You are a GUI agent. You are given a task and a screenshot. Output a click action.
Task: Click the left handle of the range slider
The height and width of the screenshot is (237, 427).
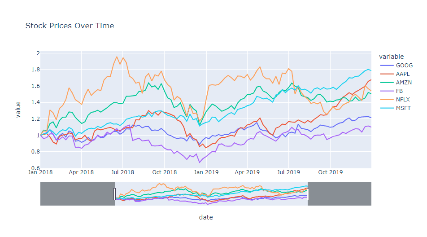coord(115,194)
